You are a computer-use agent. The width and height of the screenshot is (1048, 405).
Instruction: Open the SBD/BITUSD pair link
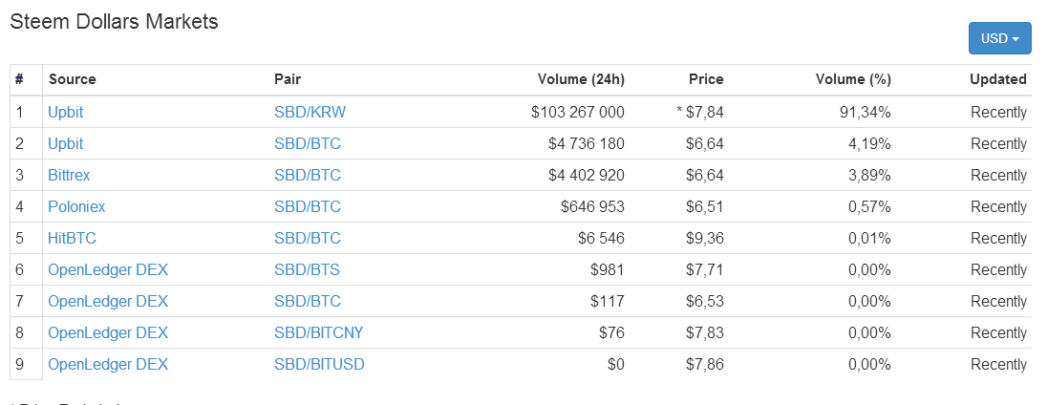point(319,364)
